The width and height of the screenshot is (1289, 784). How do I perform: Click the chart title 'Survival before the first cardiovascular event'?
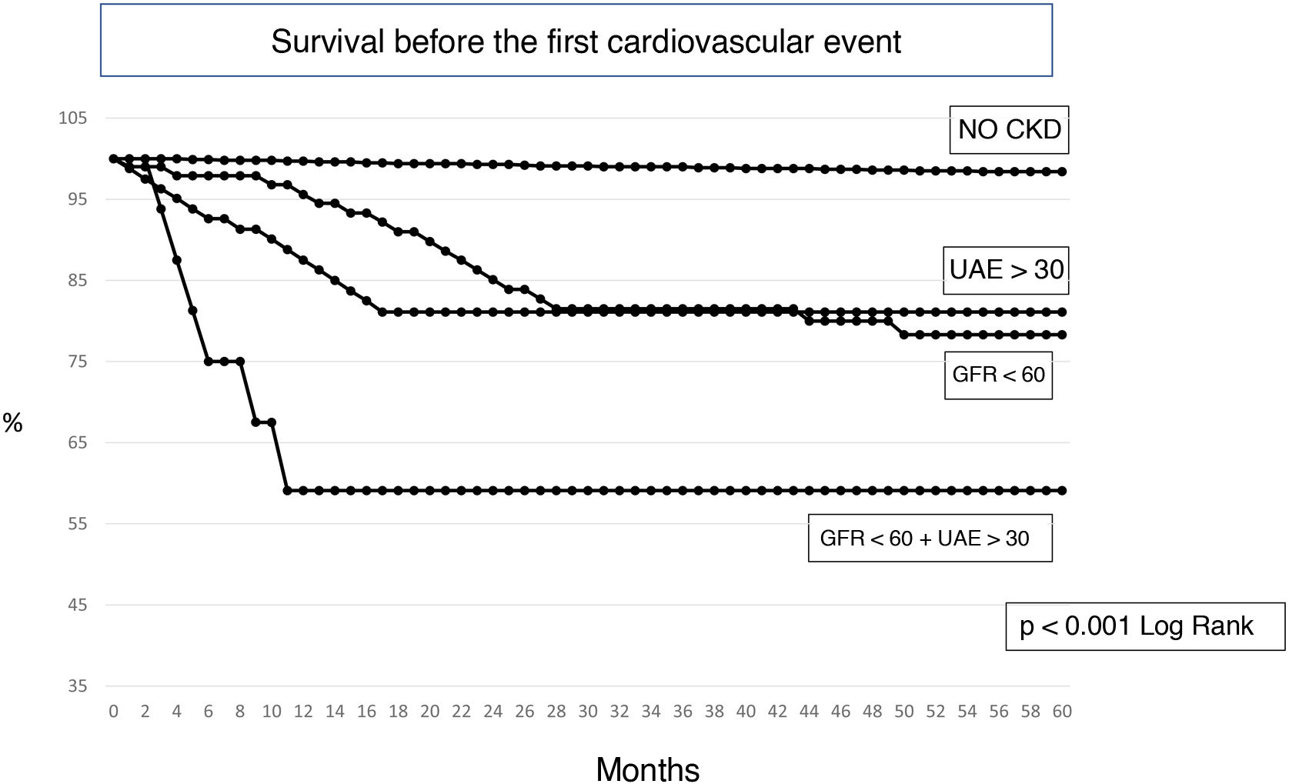586,42
